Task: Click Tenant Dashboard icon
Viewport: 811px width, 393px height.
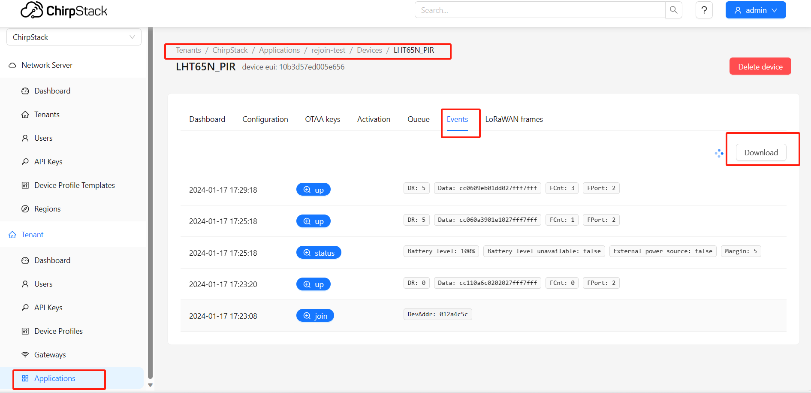Action: click(x=25, y=260)
